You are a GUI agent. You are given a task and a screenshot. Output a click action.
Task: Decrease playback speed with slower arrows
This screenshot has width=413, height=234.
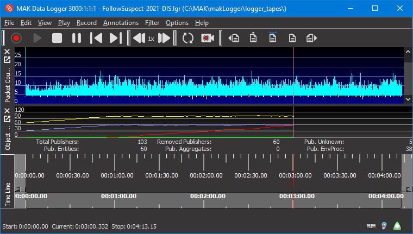tap(139, 38)
